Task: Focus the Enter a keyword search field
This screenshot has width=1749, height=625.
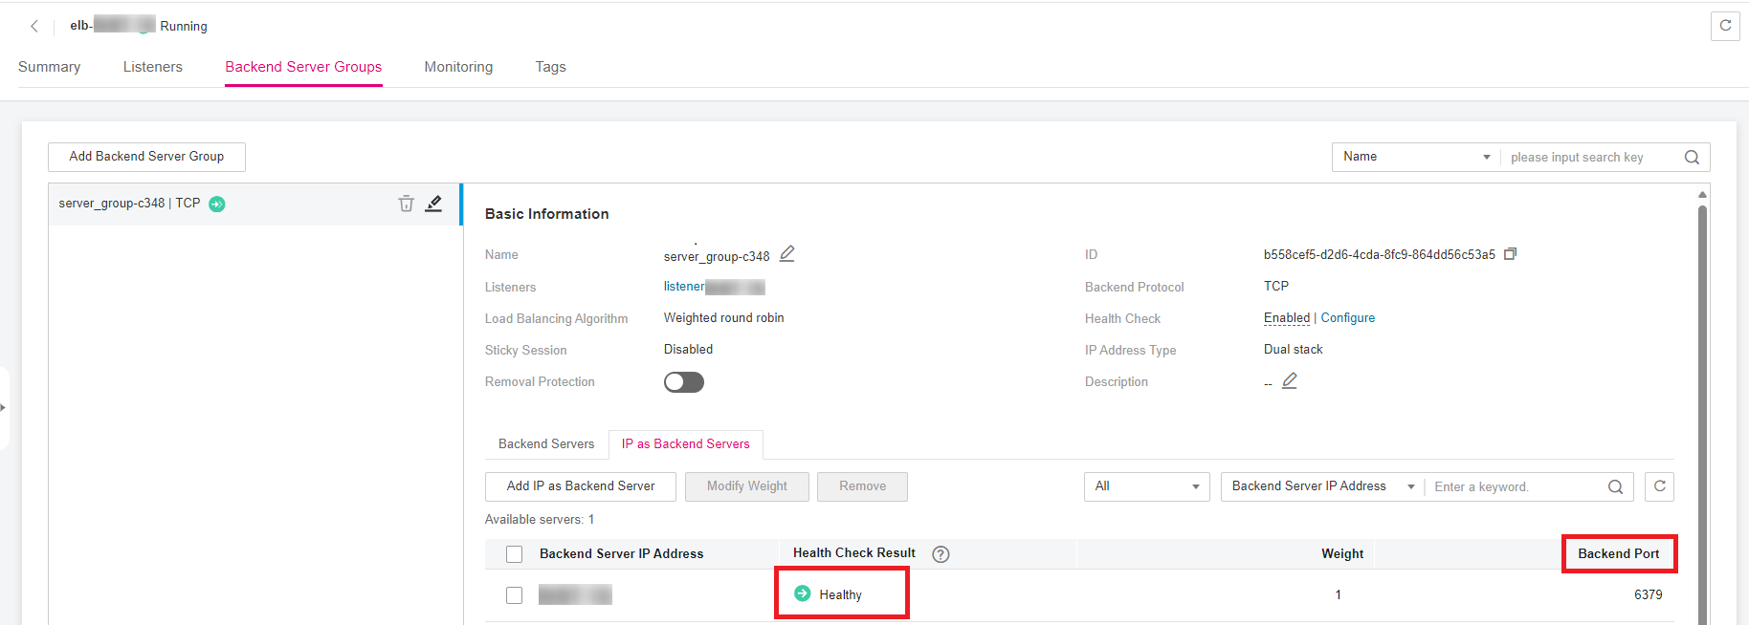Action: (x=1517, y=486)
